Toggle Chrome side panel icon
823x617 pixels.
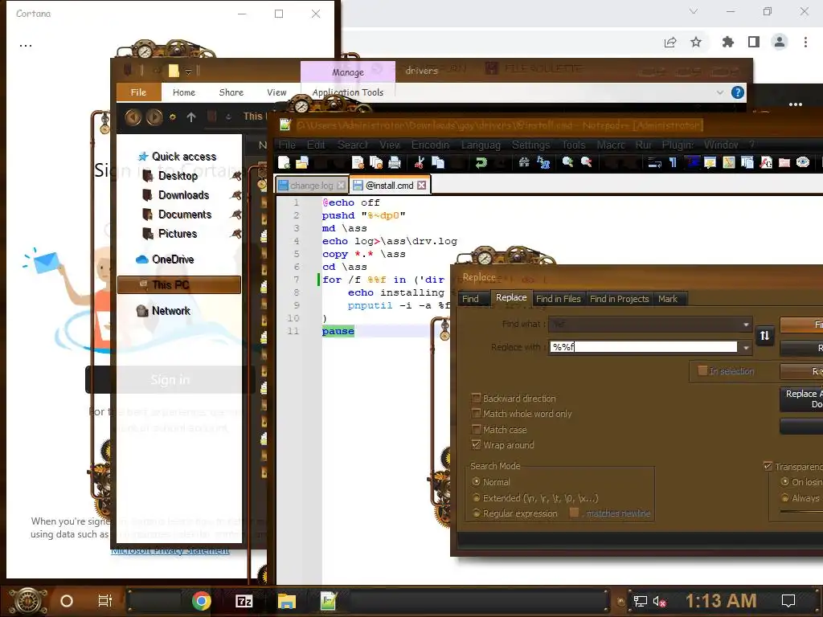pyautogui.click(x=754, y=42)
